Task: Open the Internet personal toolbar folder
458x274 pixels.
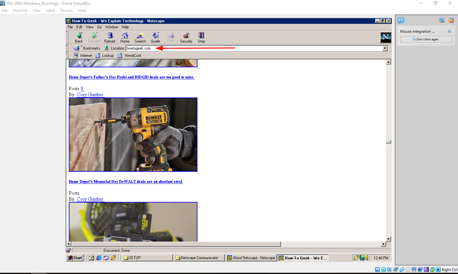Action: [x=83, y=56]
